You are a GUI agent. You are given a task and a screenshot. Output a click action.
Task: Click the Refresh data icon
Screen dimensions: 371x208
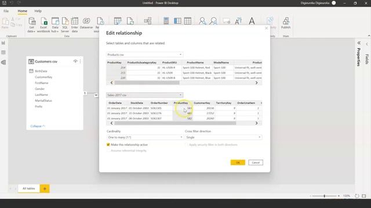[130, 21]
